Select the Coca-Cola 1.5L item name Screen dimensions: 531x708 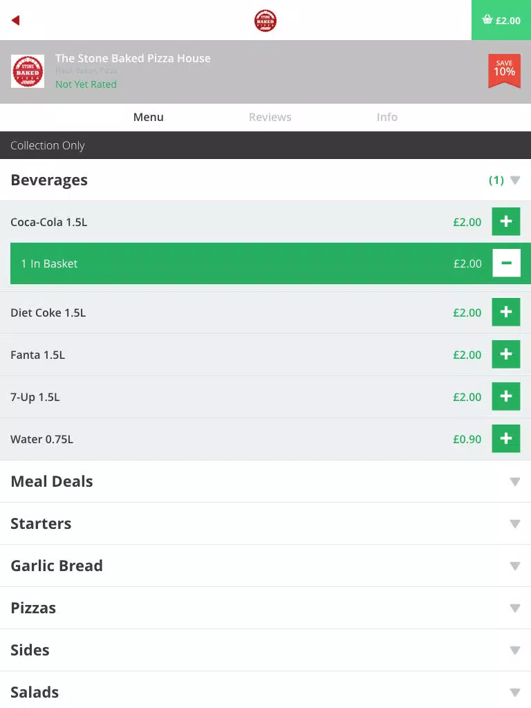[49, 222]
